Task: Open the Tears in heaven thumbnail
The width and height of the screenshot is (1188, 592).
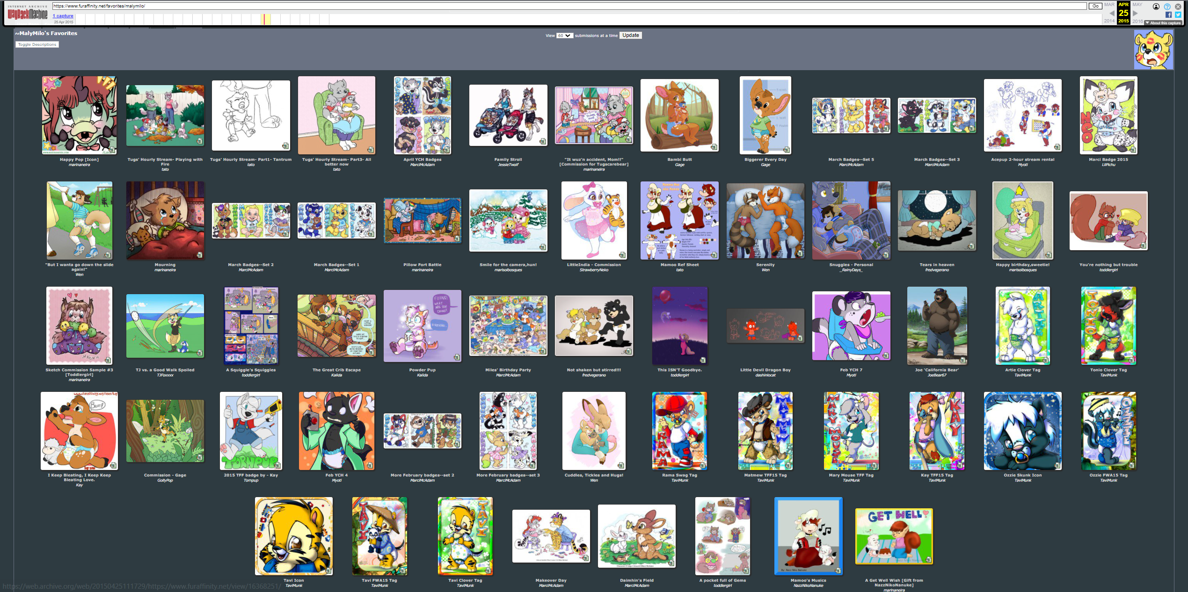Action: pos(937,221)
